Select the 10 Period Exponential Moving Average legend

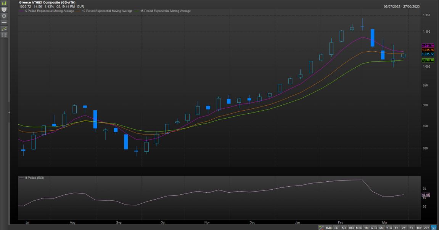(107, 11)
